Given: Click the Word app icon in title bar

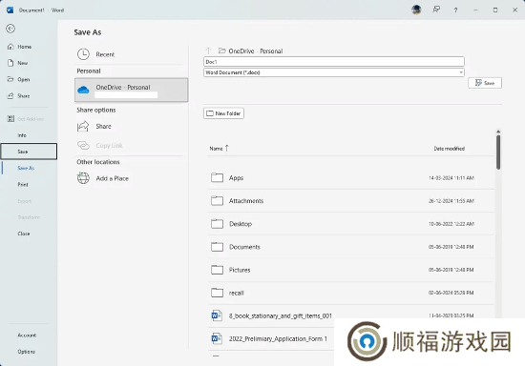Looking at the screenshot, I should (x=10, y=10).
